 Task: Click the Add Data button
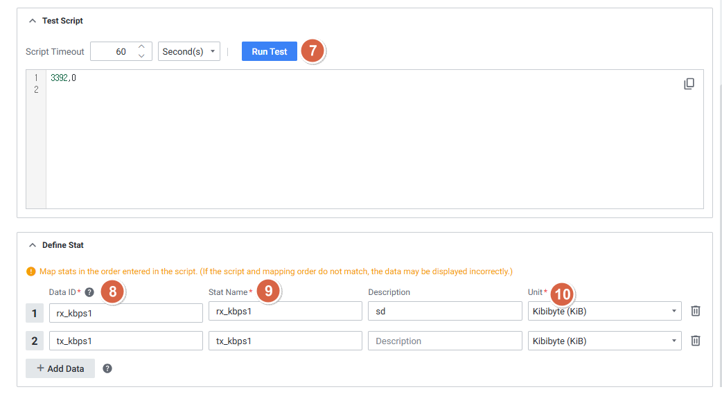60,368
